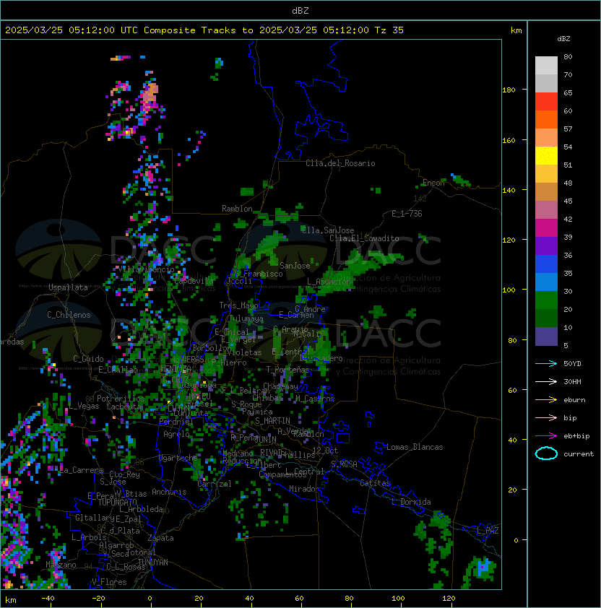Click the '-40' tick on the horizontal axis
Viewport: 601px width, 608px height.
click(48, 599)
